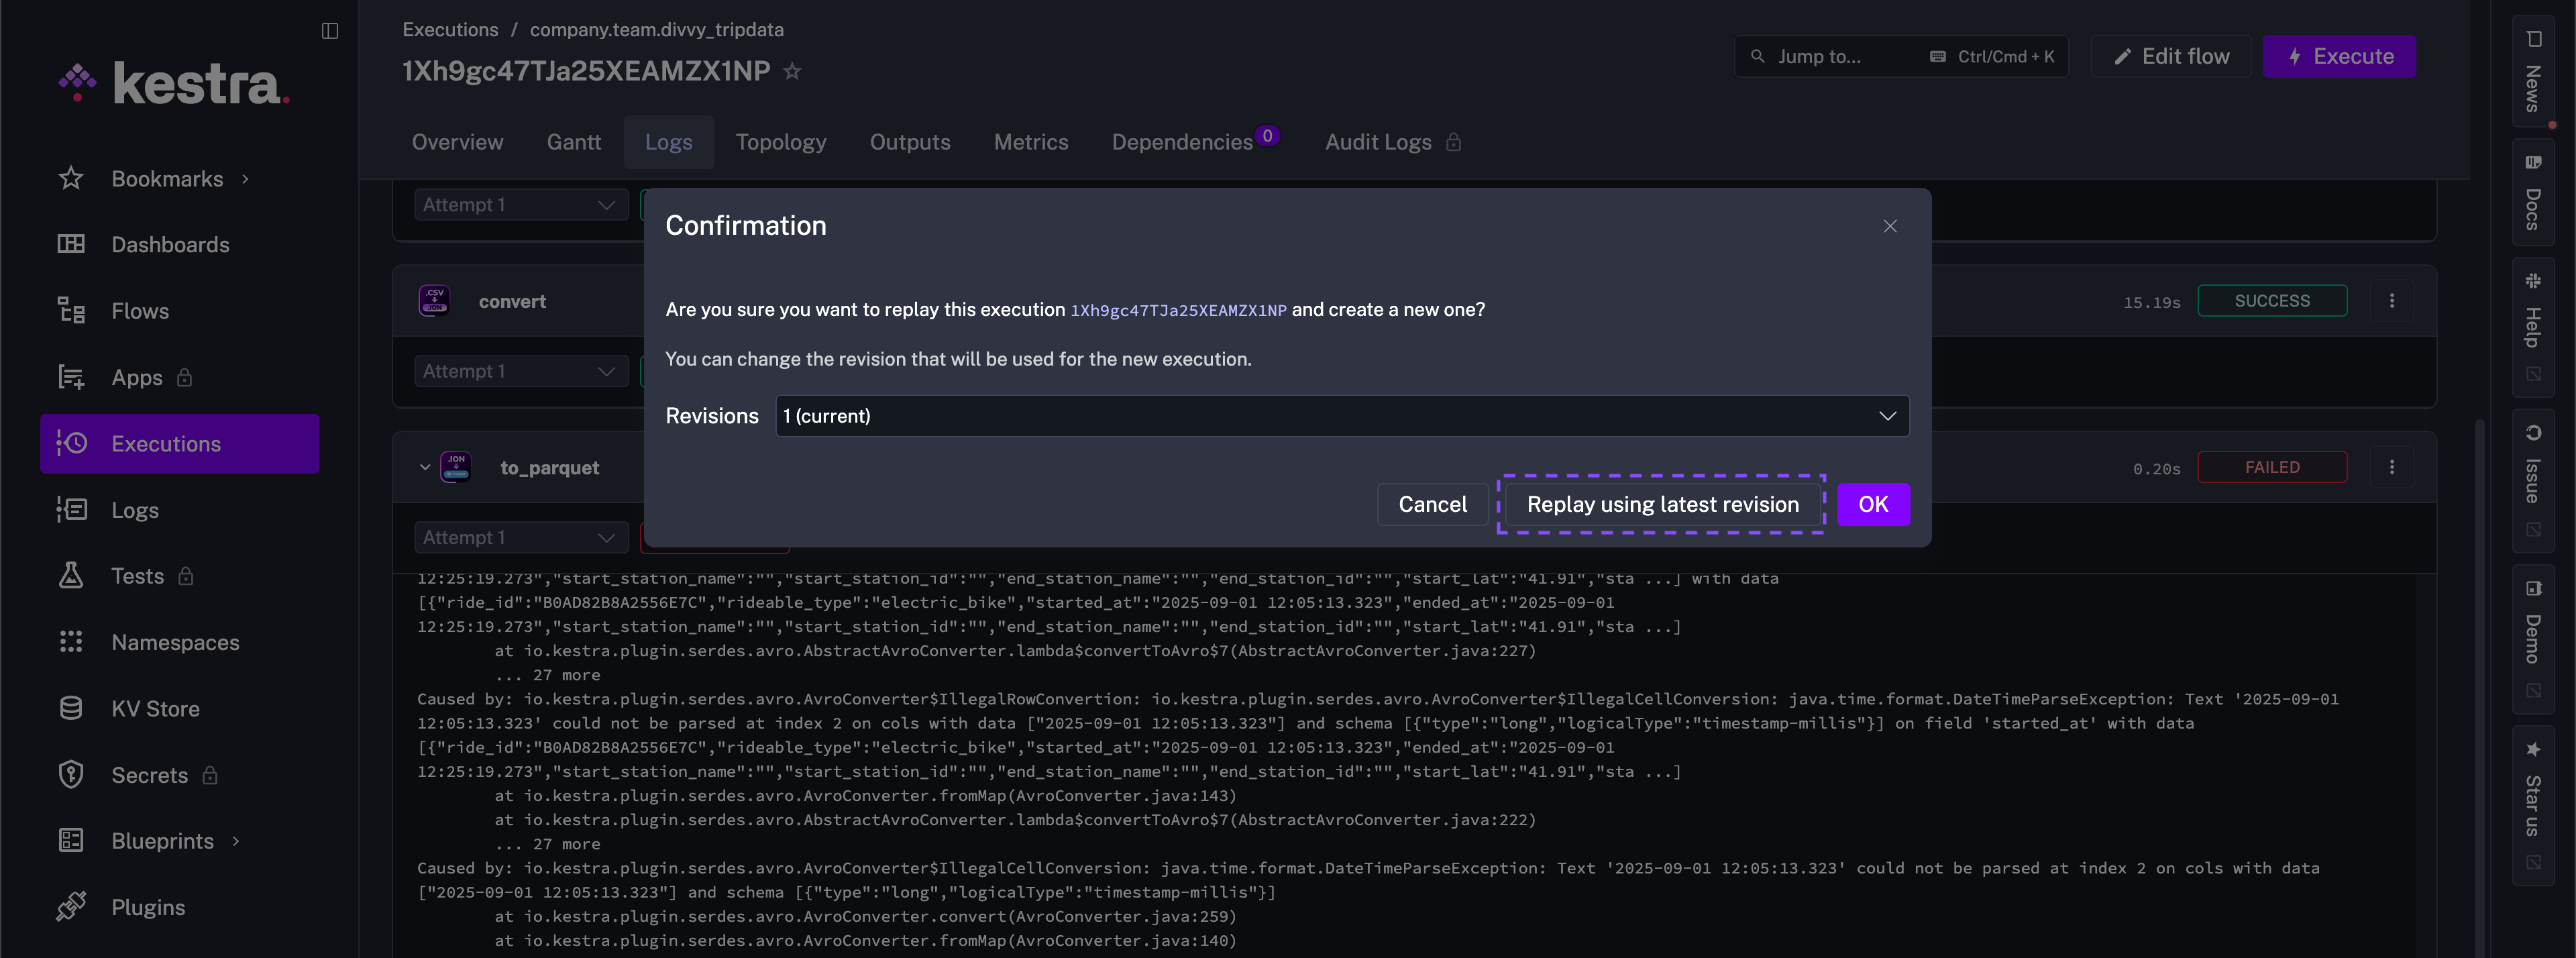Star this execution as bookmark
The height and width of the screenshot is (958, 2576).
pos(792,71)
